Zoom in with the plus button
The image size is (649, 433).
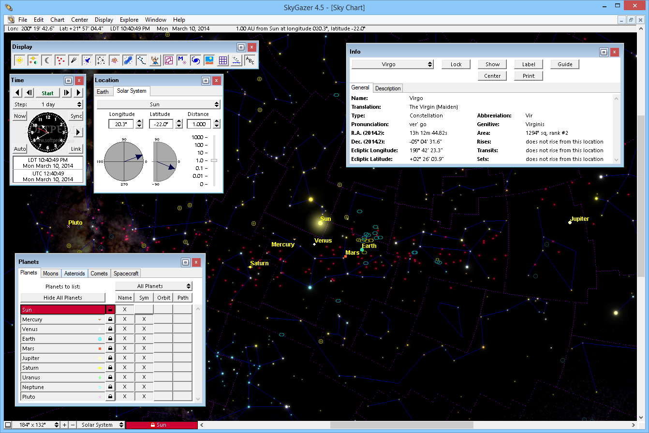(x=65, y=425)
